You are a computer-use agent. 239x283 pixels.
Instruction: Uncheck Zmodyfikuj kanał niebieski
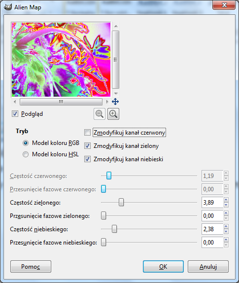pos(88,159)
